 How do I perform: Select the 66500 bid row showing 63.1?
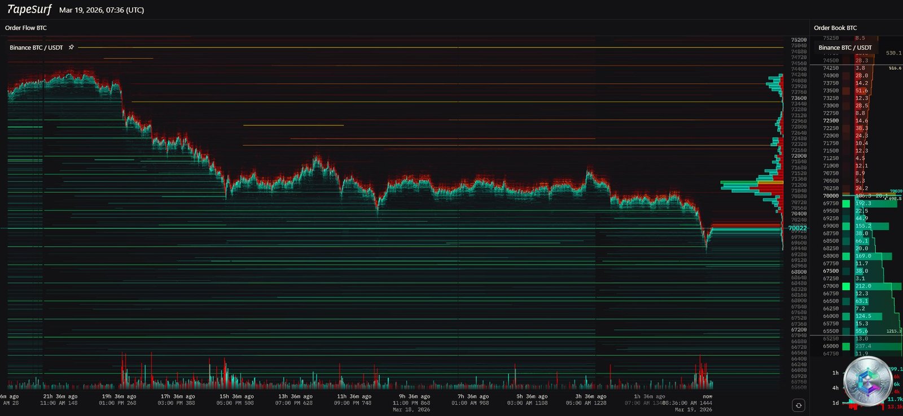[856, 301]
